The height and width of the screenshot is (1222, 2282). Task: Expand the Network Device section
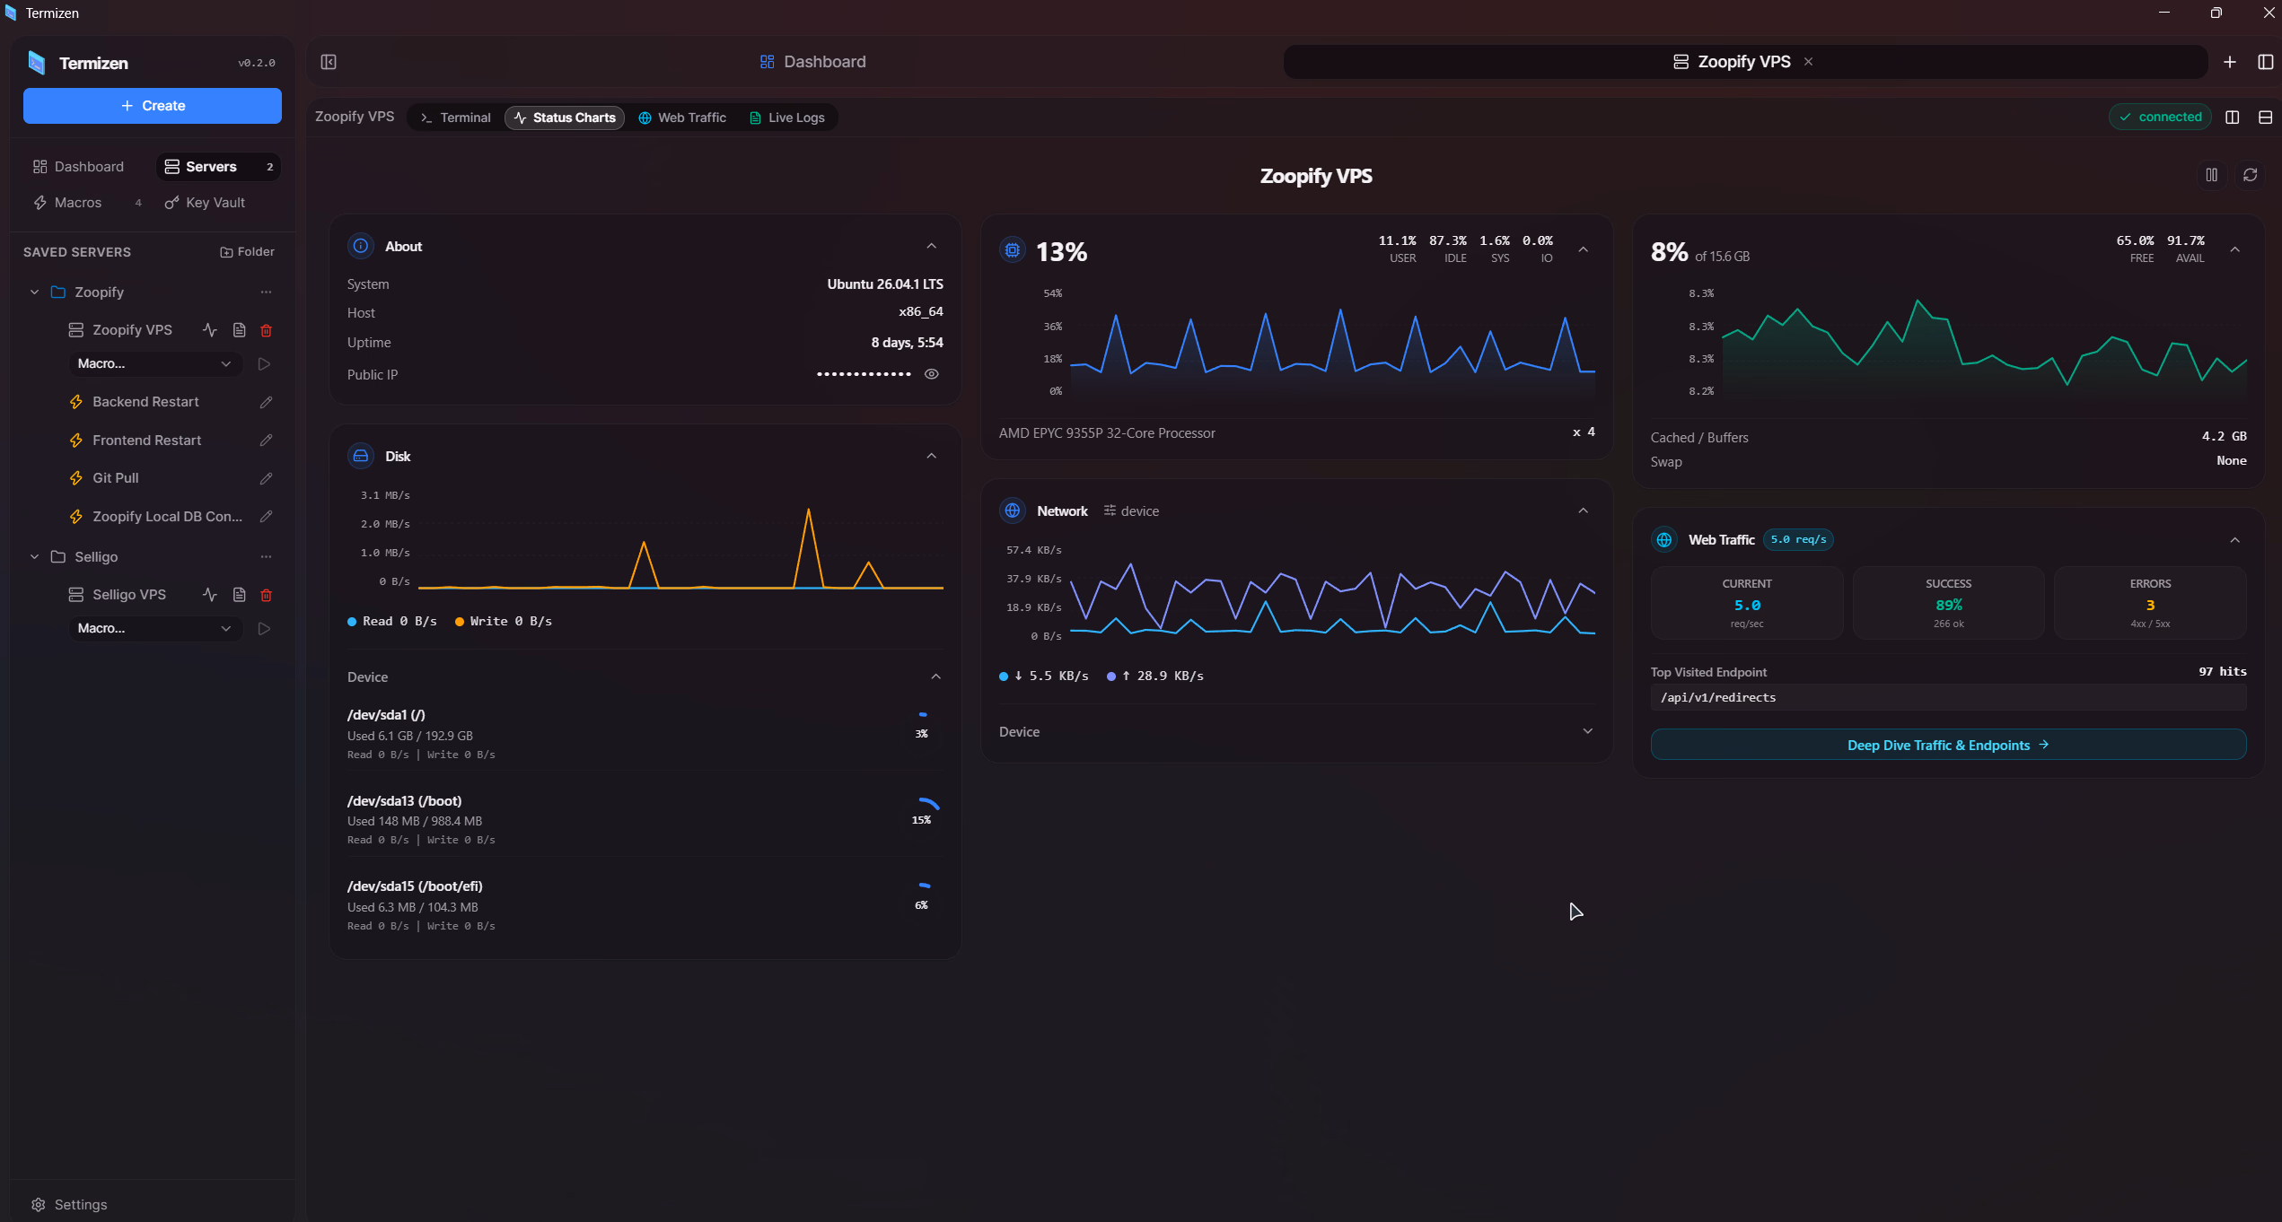[1588, 731]
